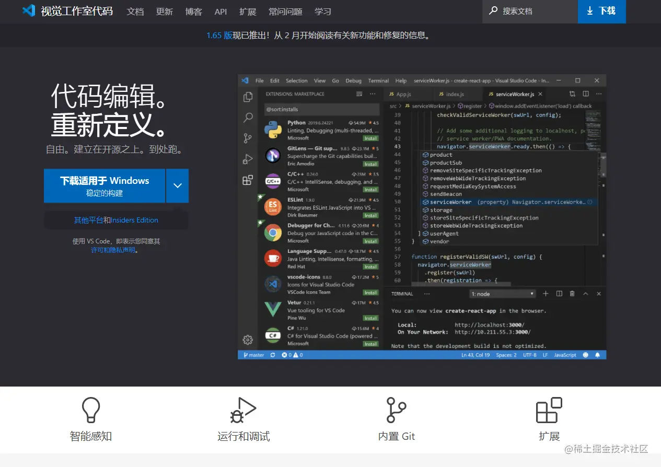Click the split editor icon in the tab bar
The height and width of the screenshot is (467, 661).
[586, 94]
